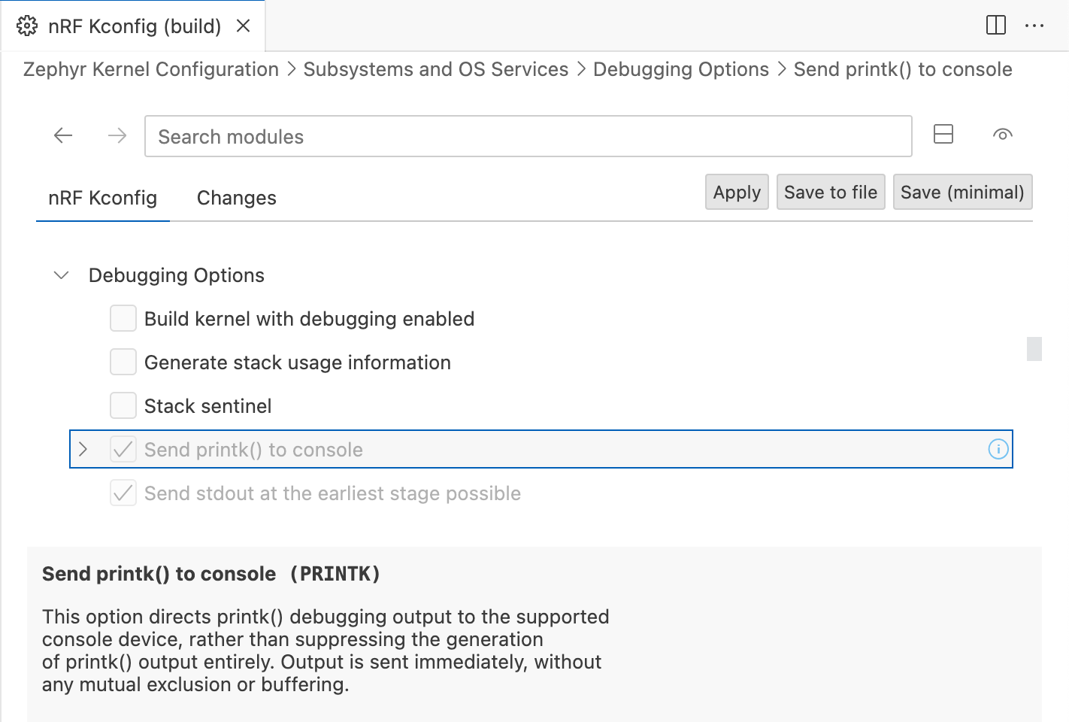Switch to the Changes tab
1069x722 pixels.
coord(236,198)
